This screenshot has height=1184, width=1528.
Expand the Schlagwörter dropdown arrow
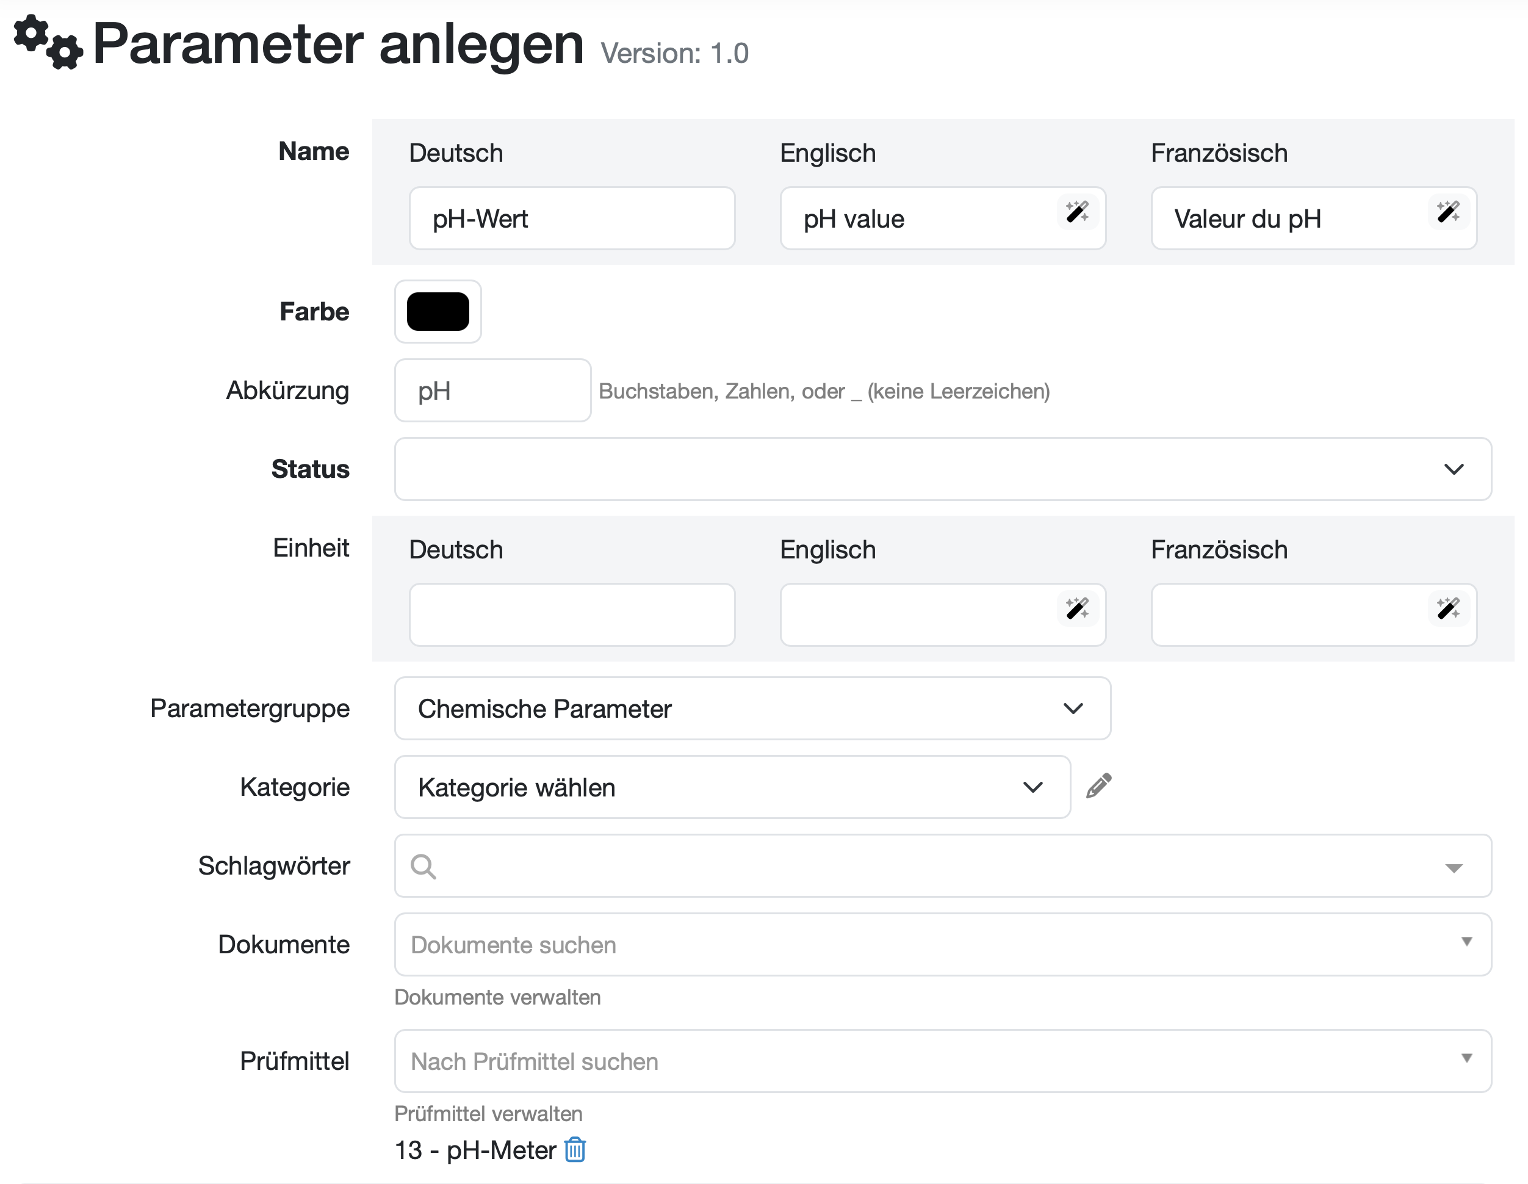[x=1453, y=868]
